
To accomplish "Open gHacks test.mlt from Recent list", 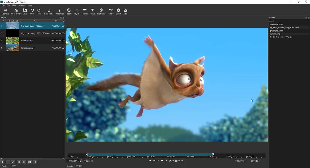I will coord(276,31).
